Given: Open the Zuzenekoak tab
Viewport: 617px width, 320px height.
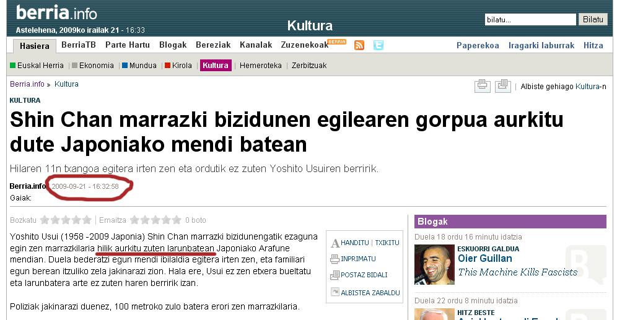Looking at the screenshot, I should pyautogui.click(x=305, y=45).
